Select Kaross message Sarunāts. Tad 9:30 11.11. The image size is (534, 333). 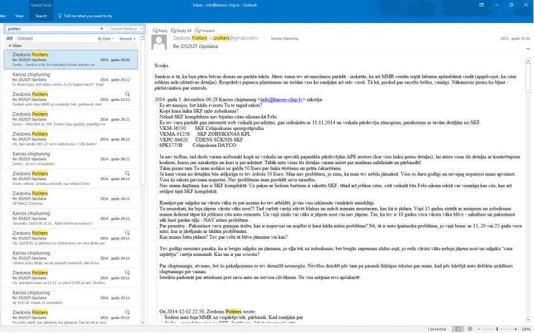[x=71, y=218]
